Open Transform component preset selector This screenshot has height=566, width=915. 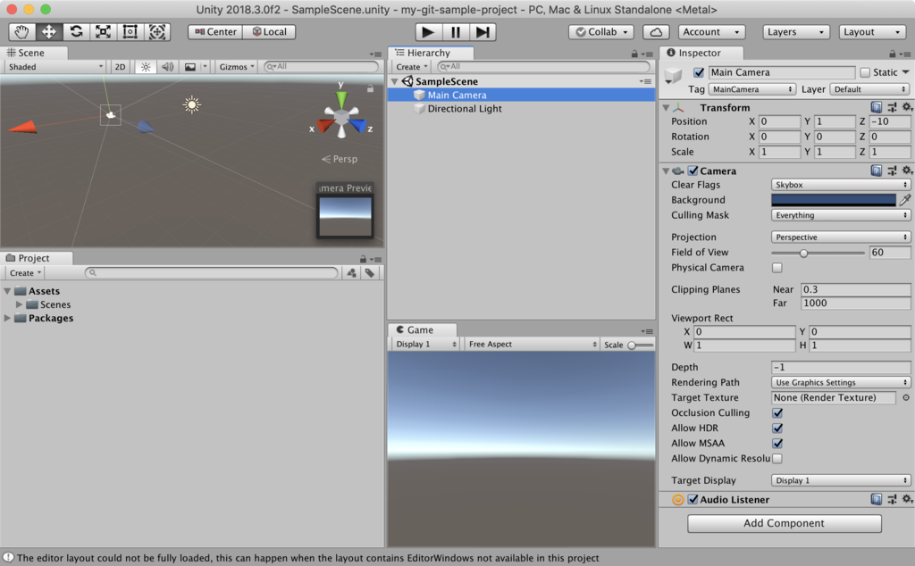tap(892, 107)
